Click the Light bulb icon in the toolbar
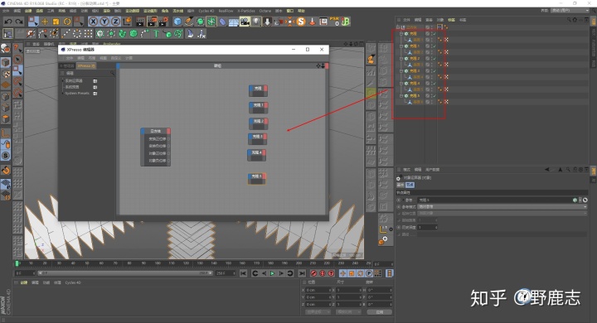This screenshot has width=597, height=323. 256,22
